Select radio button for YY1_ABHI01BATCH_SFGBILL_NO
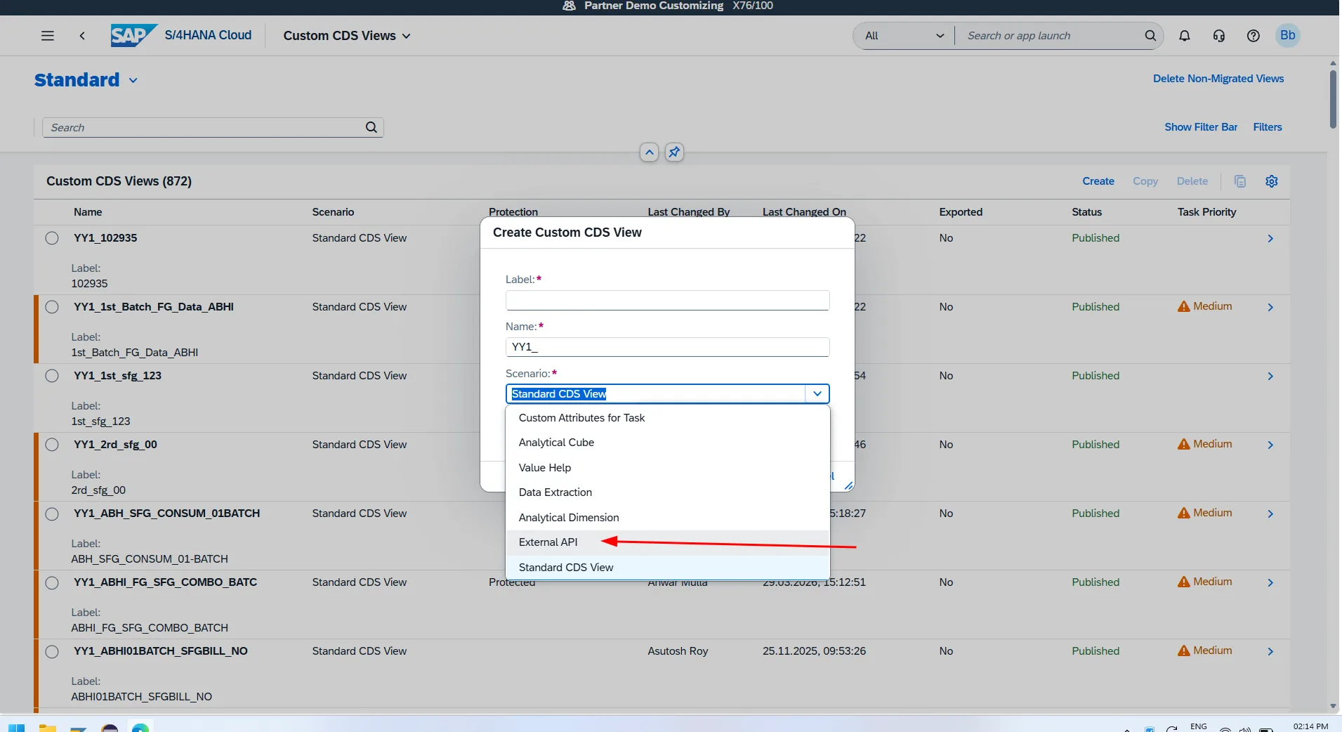The height and width of the screenshot is (732, 1342). coord(52,651)
